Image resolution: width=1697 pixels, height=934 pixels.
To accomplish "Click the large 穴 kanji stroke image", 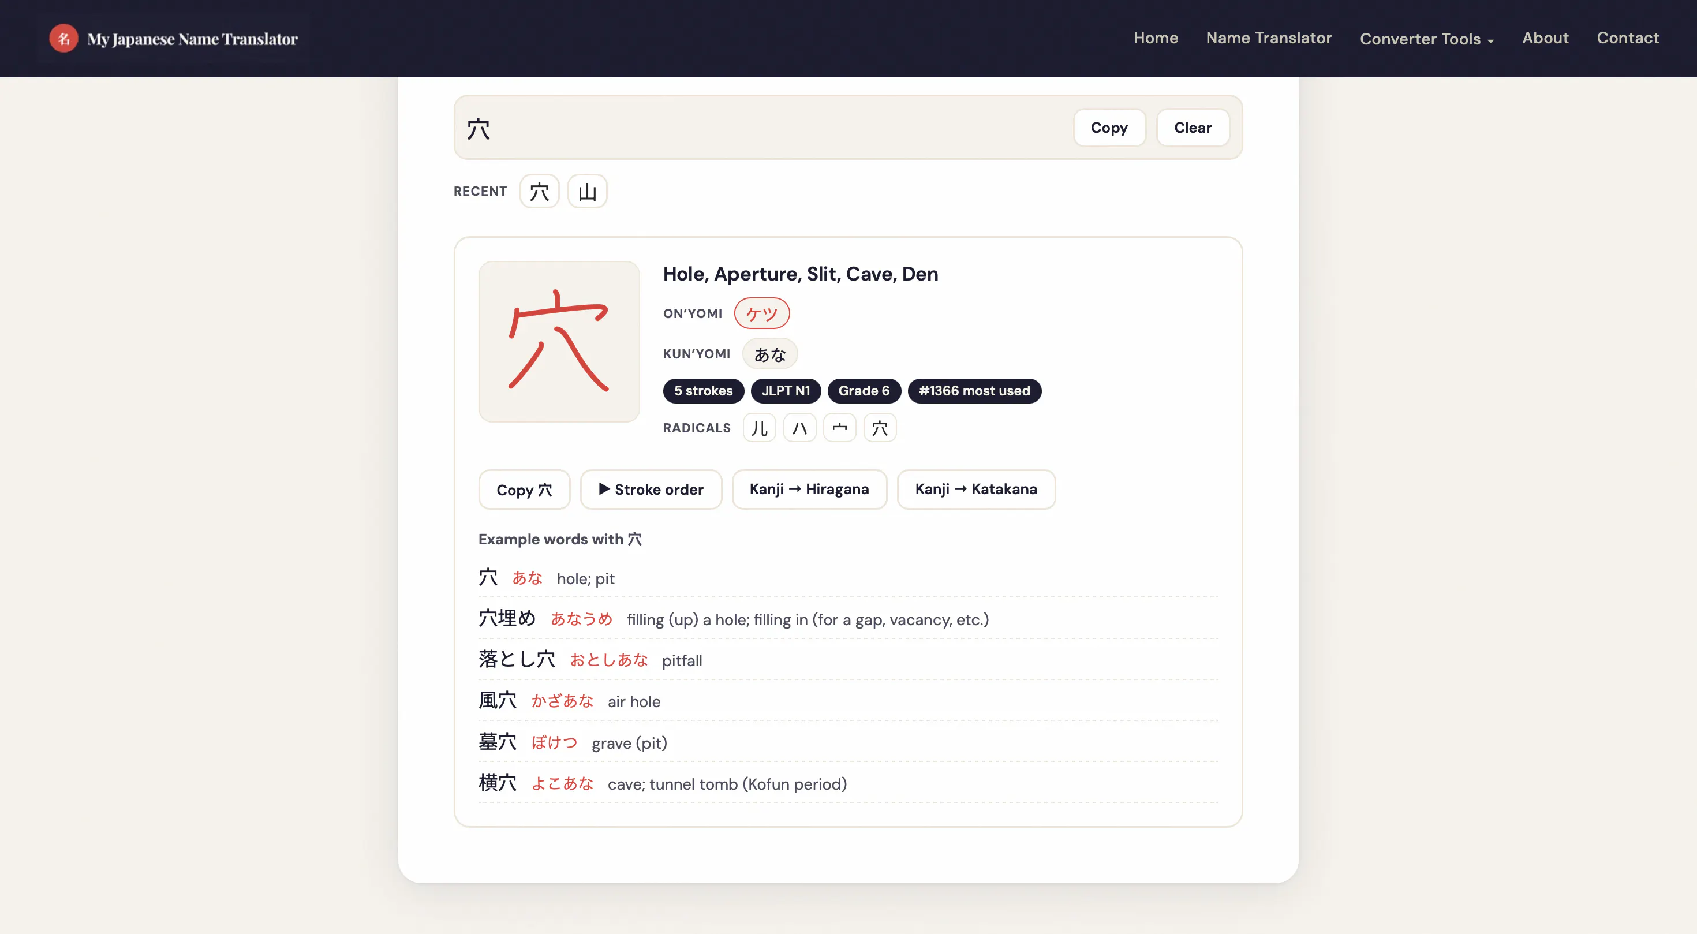I will pyautogui.click(x=559, y=341).
